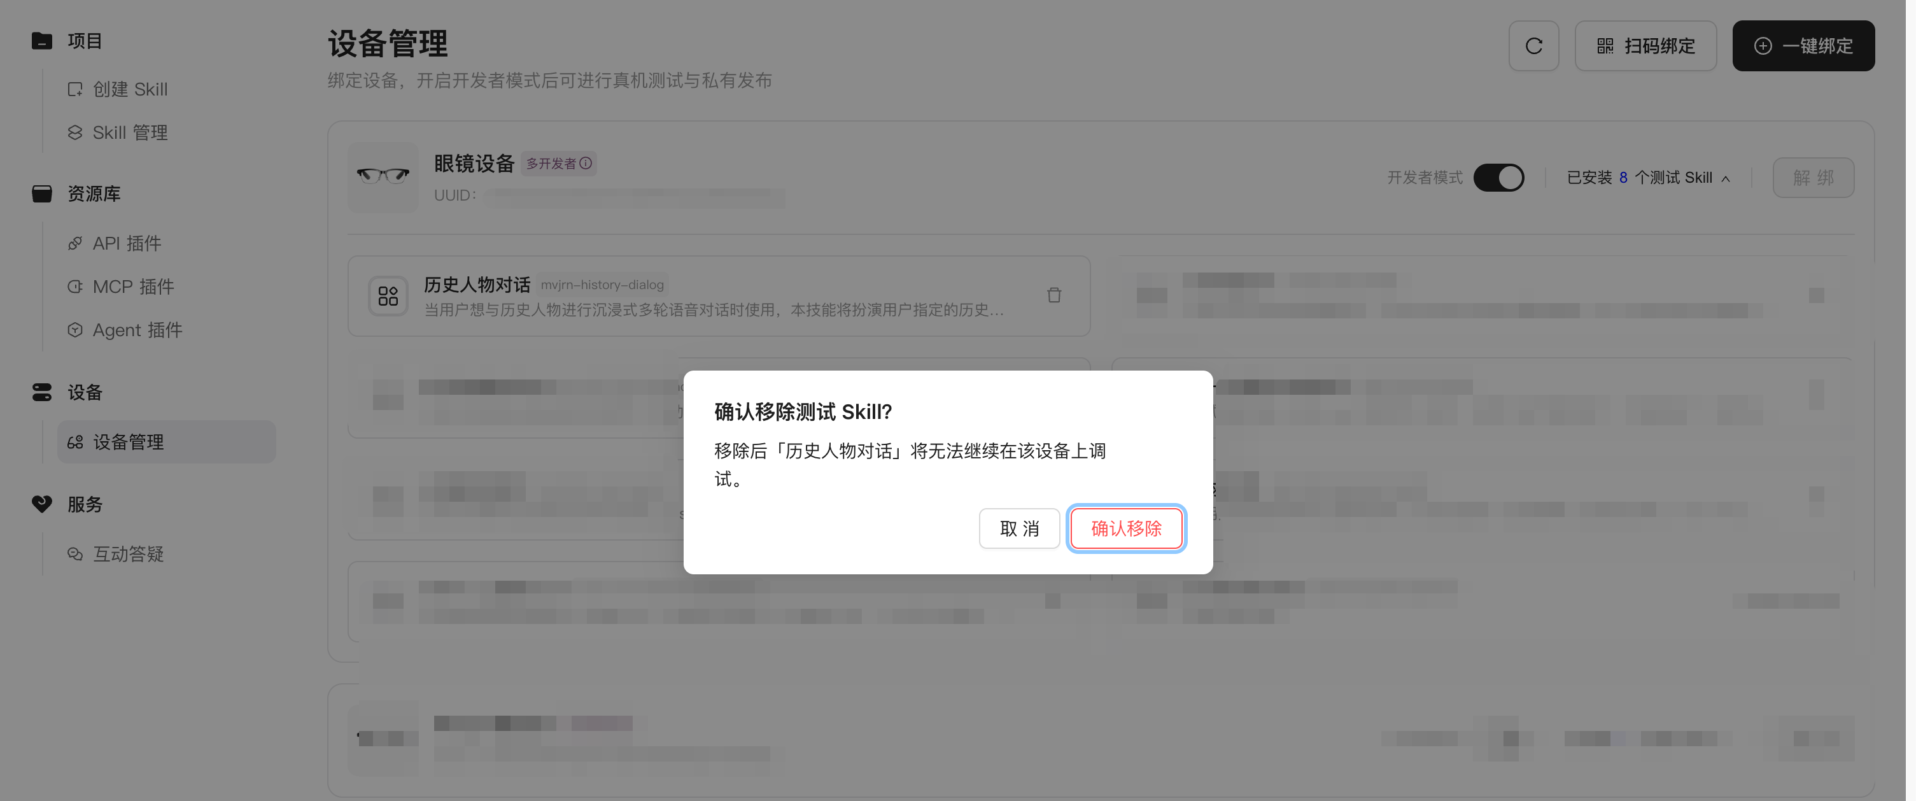This screenshot has height=801, width=1916.
Task: Click the 设备管理 sidebar icon
Action: tap(75, 443)
